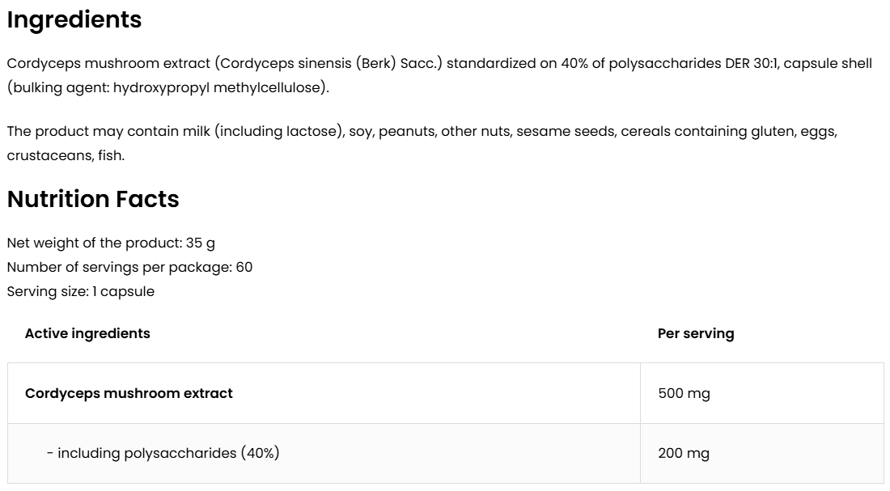This screenshot has width=890, height=491.
Task: Click the allergen warning about milk and soy
Action: [x=243, y=131]
